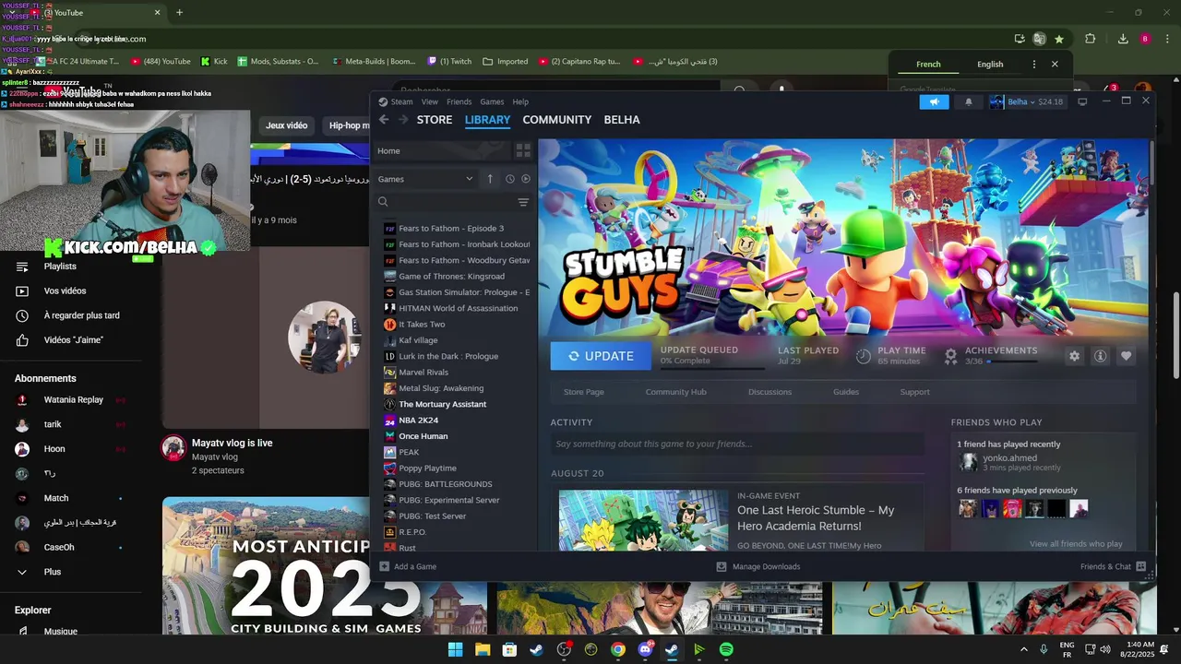Click Add a Game in Steam
1181x664 pixels.
(408, 566)
